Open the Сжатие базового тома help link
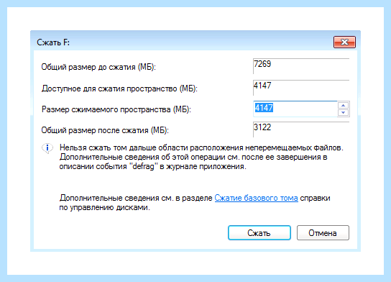Screen dimensions: 391x282 pos(256,198)
